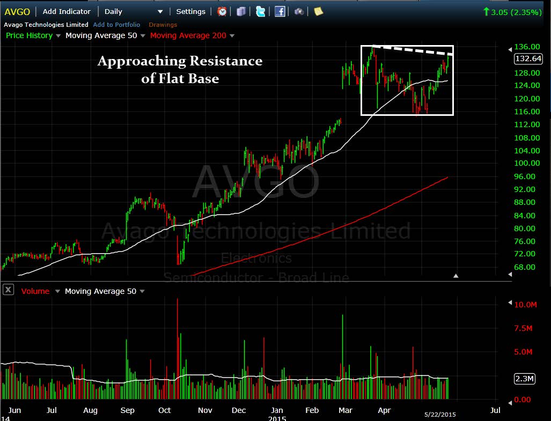Share the chart on Facebook
The height and width of the screenshot is (421, 551).
pos(280,12)
